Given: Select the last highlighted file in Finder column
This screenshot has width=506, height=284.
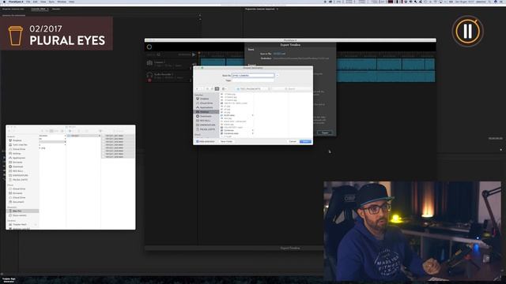Looking at the screenshot, I should tap(118, 156).
